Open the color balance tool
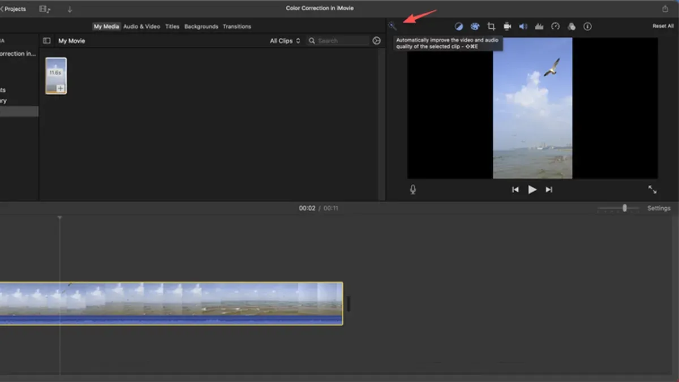 click(x=459, y=26)
